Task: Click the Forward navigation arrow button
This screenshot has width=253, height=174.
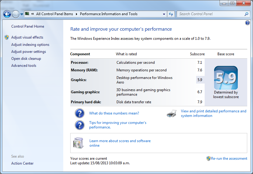Action: [x=16, y=14]
